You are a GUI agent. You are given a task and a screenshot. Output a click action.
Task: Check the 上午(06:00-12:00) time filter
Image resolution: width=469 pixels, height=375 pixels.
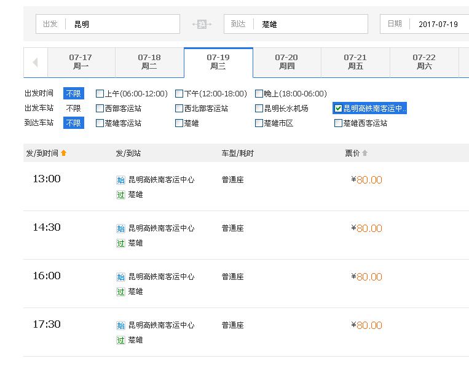tap(100, 94)
